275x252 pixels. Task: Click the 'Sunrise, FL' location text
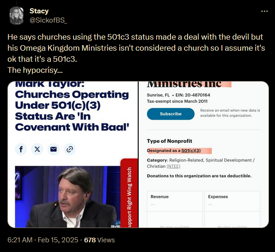coord(158,95)
